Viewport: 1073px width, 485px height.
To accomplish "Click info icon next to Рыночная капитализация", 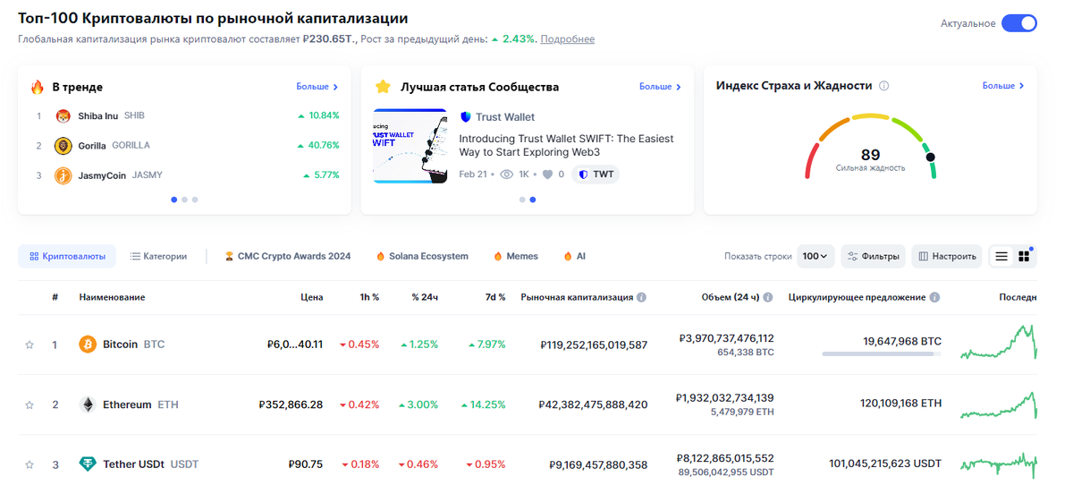I will [x=642, y=297].
